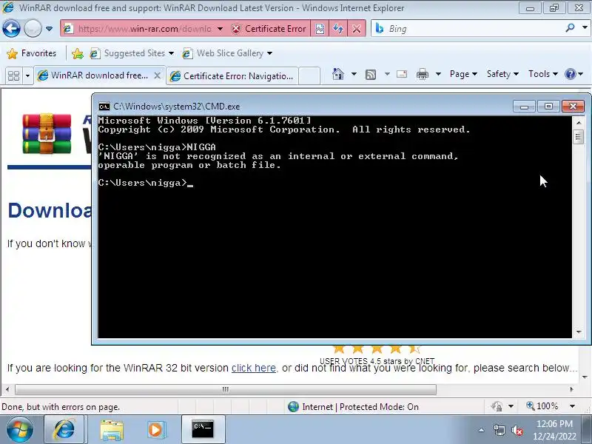Stop loading with the red X icon
Screen dimensions: 592x444
point(357,29)
